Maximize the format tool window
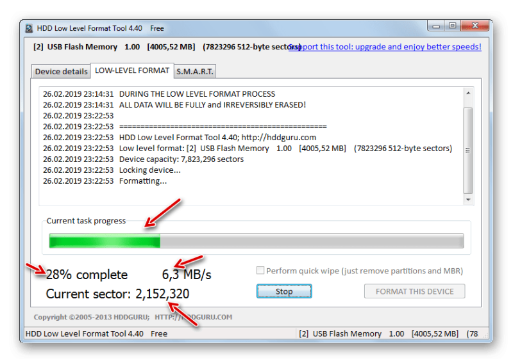513x363 pixels. (453, 26)
